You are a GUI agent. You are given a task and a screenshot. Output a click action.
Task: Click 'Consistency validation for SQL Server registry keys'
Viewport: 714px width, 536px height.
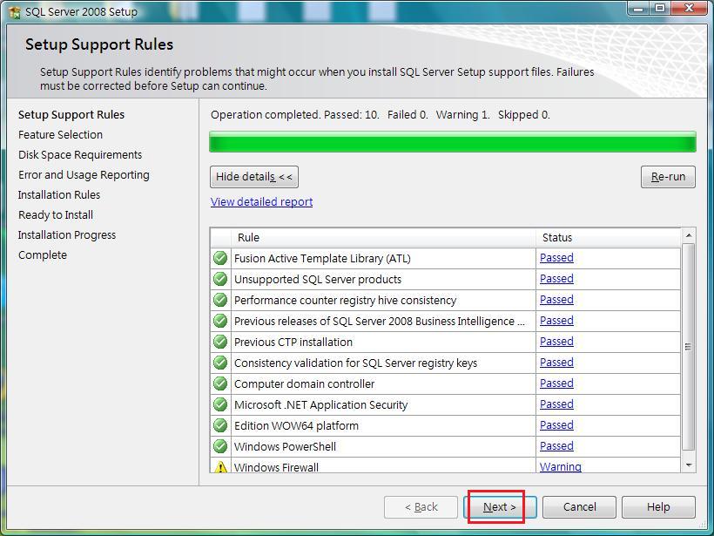355,363
